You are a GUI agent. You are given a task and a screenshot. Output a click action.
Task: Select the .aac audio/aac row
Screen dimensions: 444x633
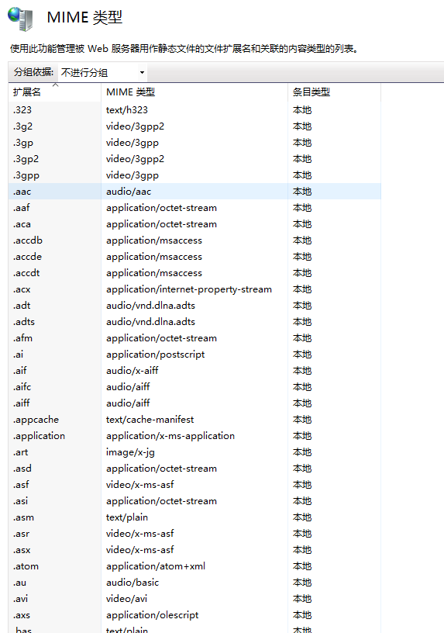pyautogui.click(x=194, y=192)
